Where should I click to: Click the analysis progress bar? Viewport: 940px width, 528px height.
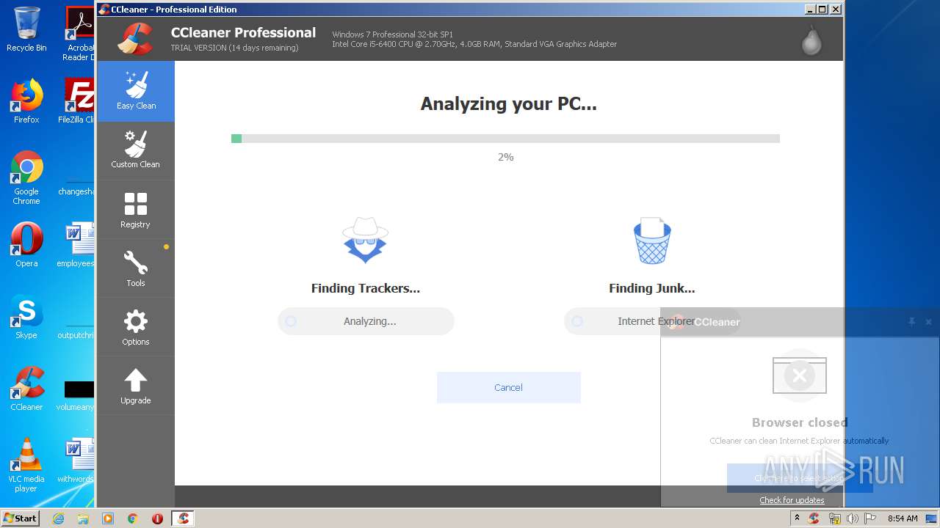[505, 138]
